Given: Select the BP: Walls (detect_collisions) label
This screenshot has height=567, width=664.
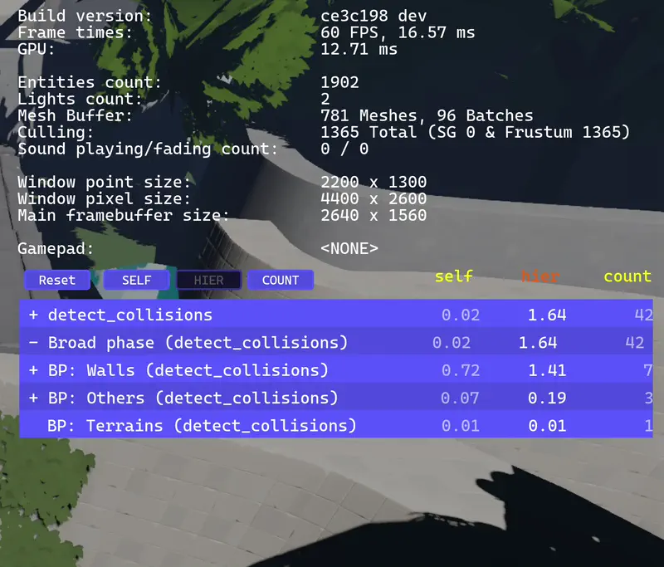Looking at the screenshot, I should (x=188, y=370).
